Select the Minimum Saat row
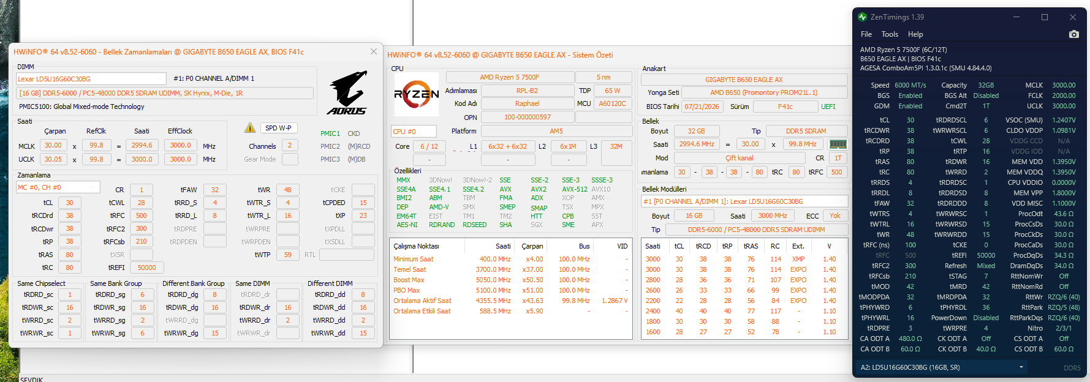Viewport: 1090px width, 382px height. pyautogui.click(x=510, y=259)
